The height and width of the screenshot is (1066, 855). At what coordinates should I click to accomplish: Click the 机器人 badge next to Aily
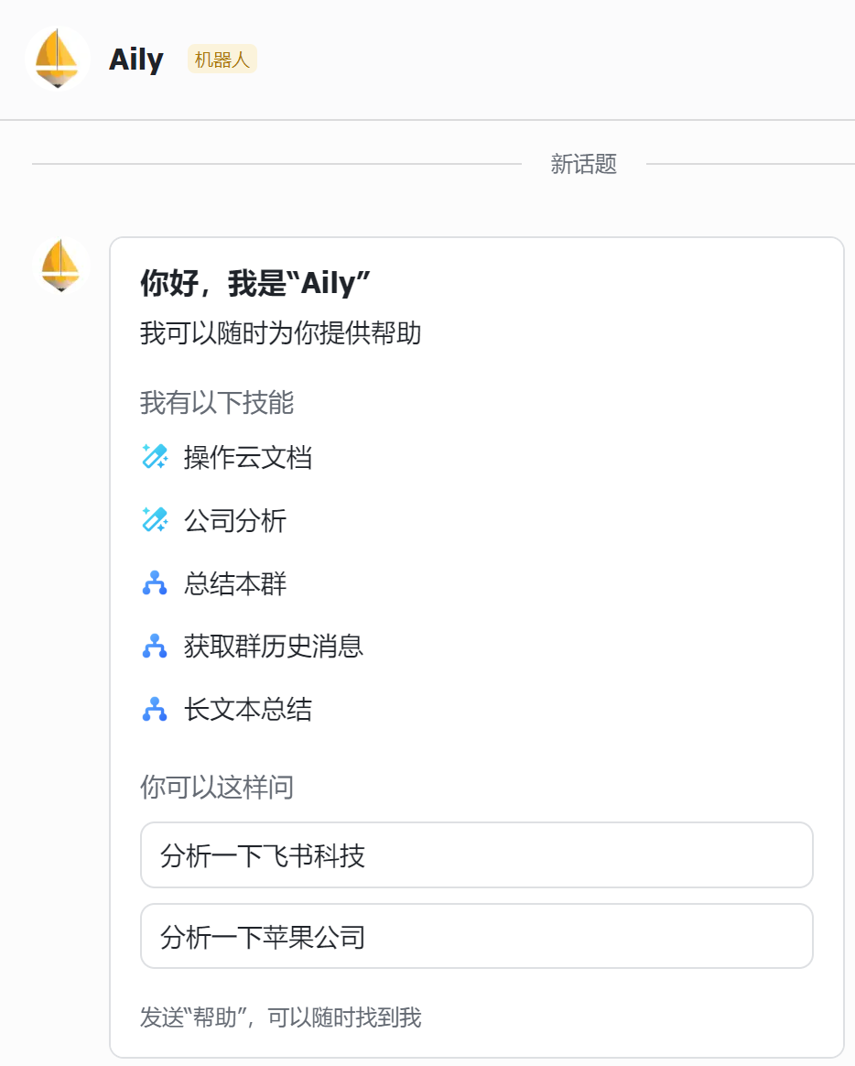pyautogui.click(x=222, y=60)
